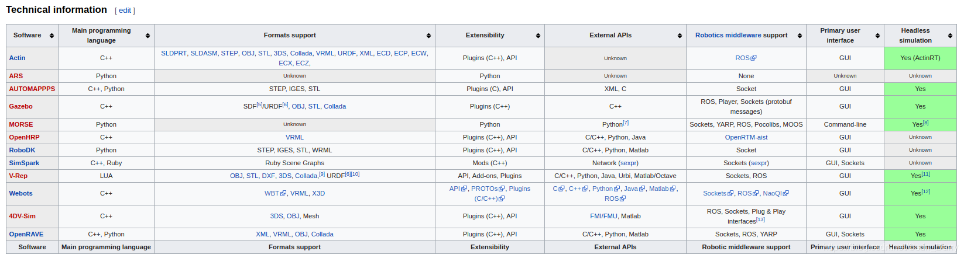Open the Actin software link

[x=17, y=58]
